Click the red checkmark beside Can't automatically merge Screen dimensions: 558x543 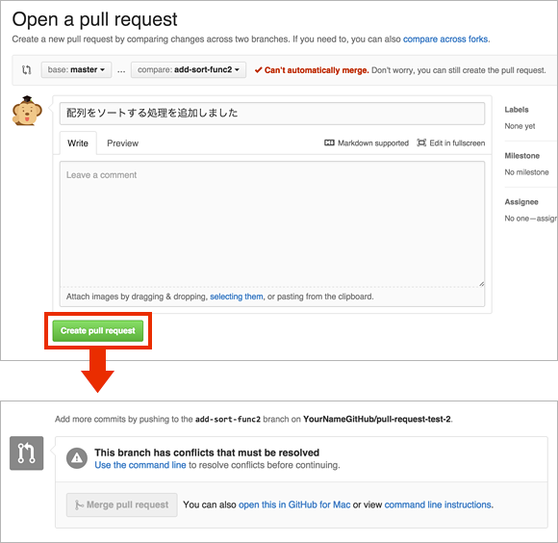point(259,69)
